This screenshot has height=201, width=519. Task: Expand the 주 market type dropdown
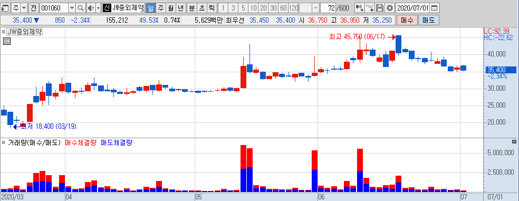pos(24,7)
